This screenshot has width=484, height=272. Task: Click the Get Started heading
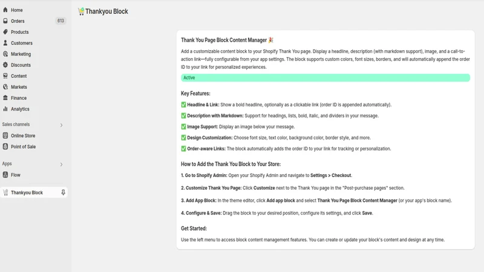pyautogui.click(x=194, y=228)
